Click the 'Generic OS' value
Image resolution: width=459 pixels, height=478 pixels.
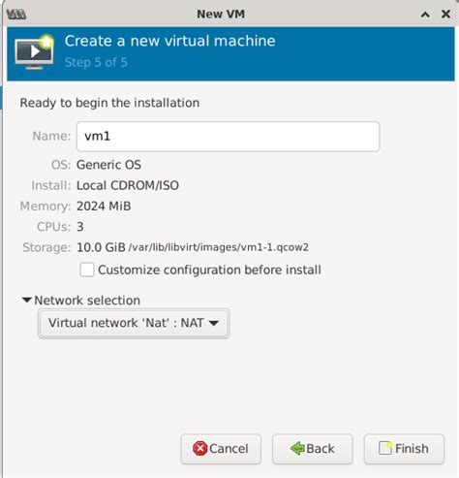(108, 165)
